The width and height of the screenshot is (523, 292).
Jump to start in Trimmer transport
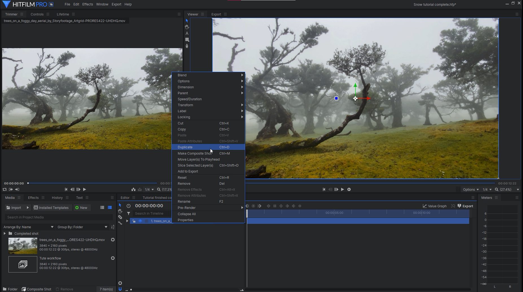(66, 189)
